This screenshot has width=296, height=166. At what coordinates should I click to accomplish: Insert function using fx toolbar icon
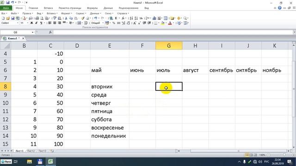(123, 18)
